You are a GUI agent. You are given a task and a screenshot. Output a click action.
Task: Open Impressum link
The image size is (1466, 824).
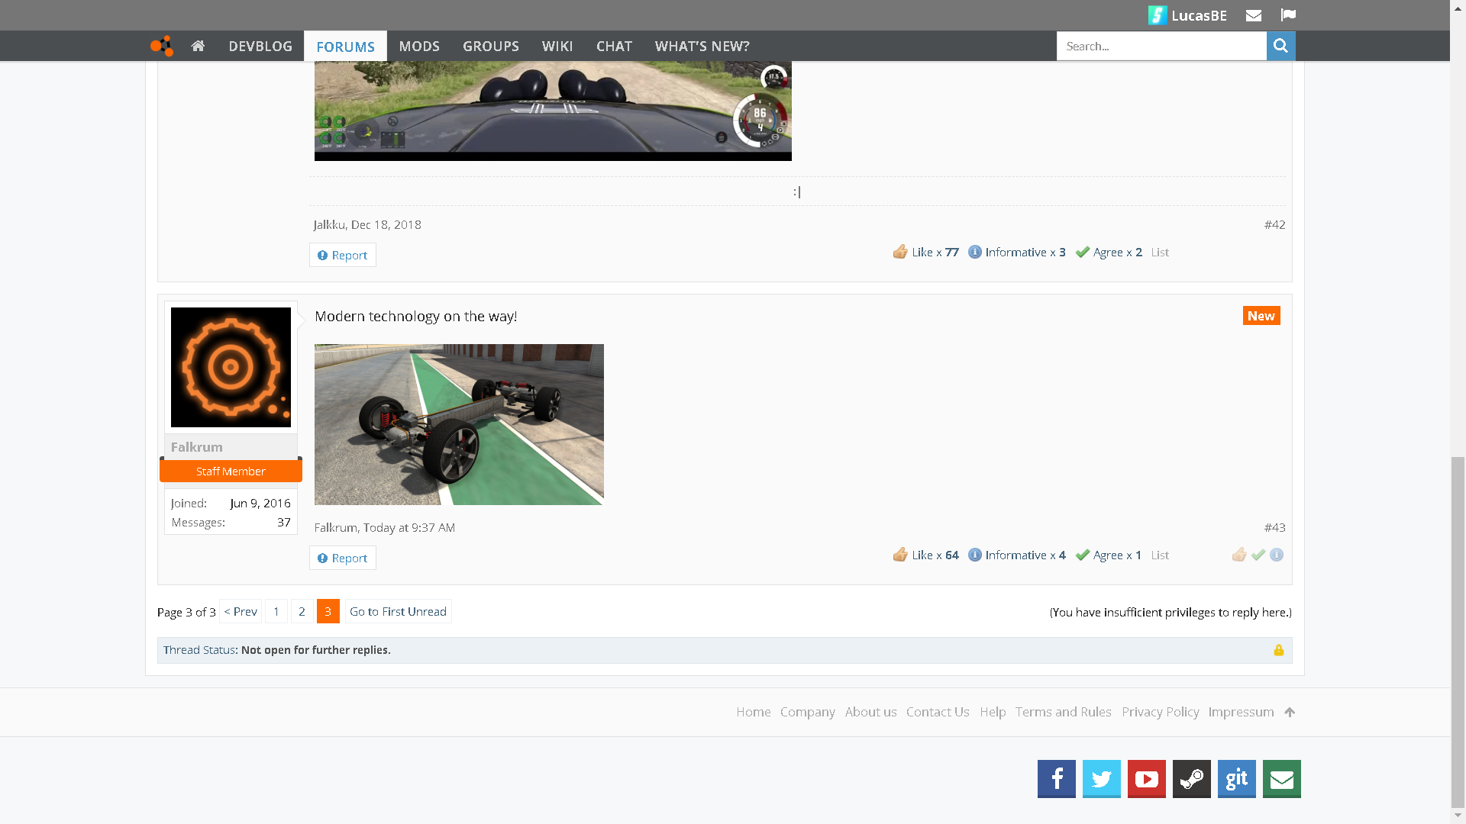tap(1241, 712)
